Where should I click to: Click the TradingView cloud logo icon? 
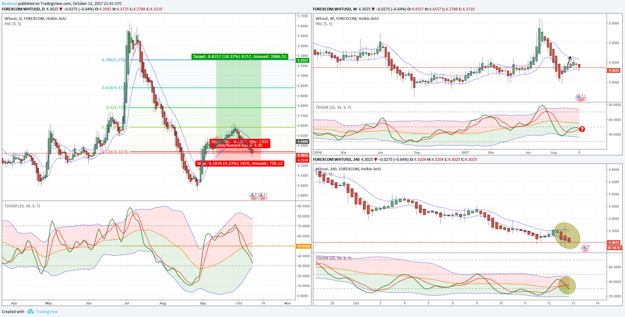pyautogui.click(x=30, y=311)
